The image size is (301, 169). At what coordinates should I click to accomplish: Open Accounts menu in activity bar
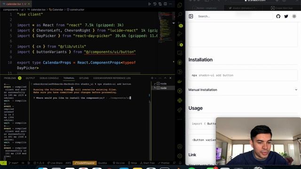pyautogui.click(x=180, y=146)
